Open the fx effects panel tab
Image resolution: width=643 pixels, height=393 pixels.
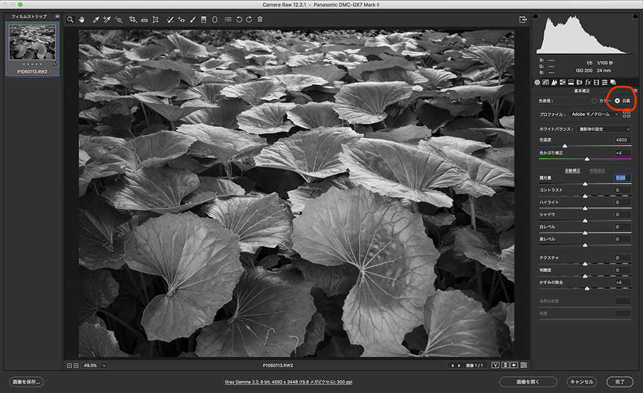tap(588, 82)
